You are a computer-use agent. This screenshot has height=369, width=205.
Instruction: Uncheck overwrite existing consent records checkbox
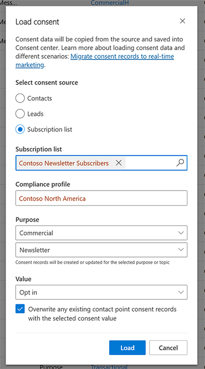pyautogui.click(x=20, y=309)
